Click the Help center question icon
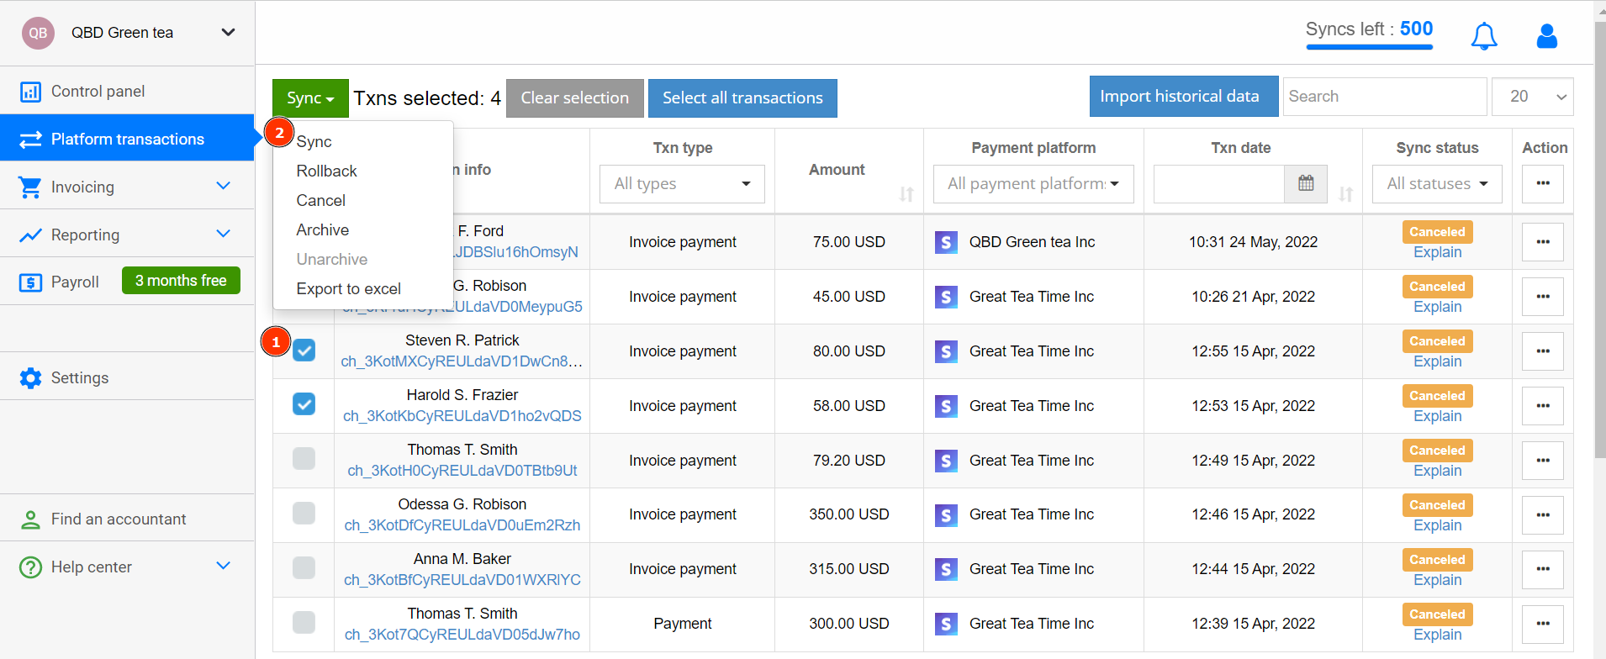 tap(30, 567)
